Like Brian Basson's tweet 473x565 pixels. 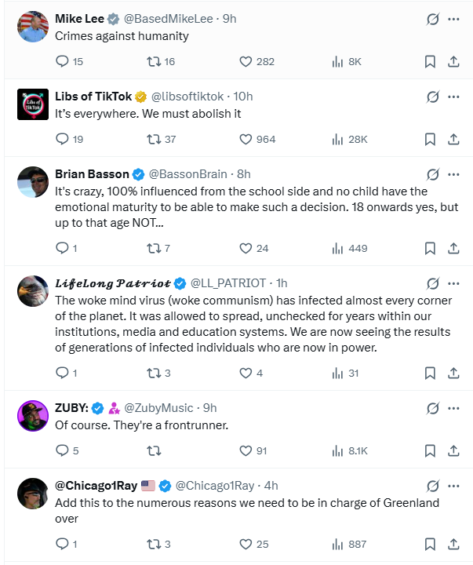tap(246, 248)
